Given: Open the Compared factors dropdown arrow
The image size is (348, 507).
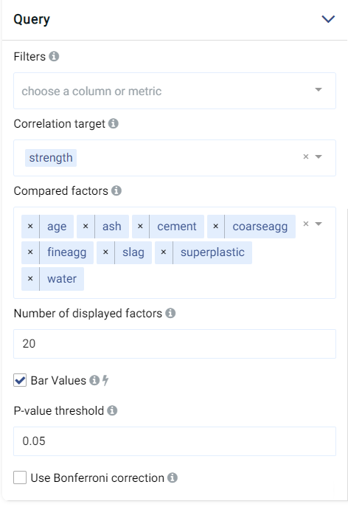Looking at the screenshot, I should coord(319,224).
